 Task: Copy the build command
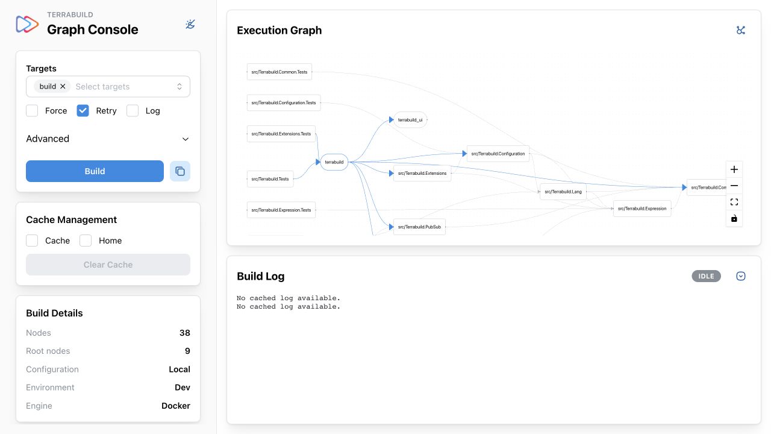180,171
